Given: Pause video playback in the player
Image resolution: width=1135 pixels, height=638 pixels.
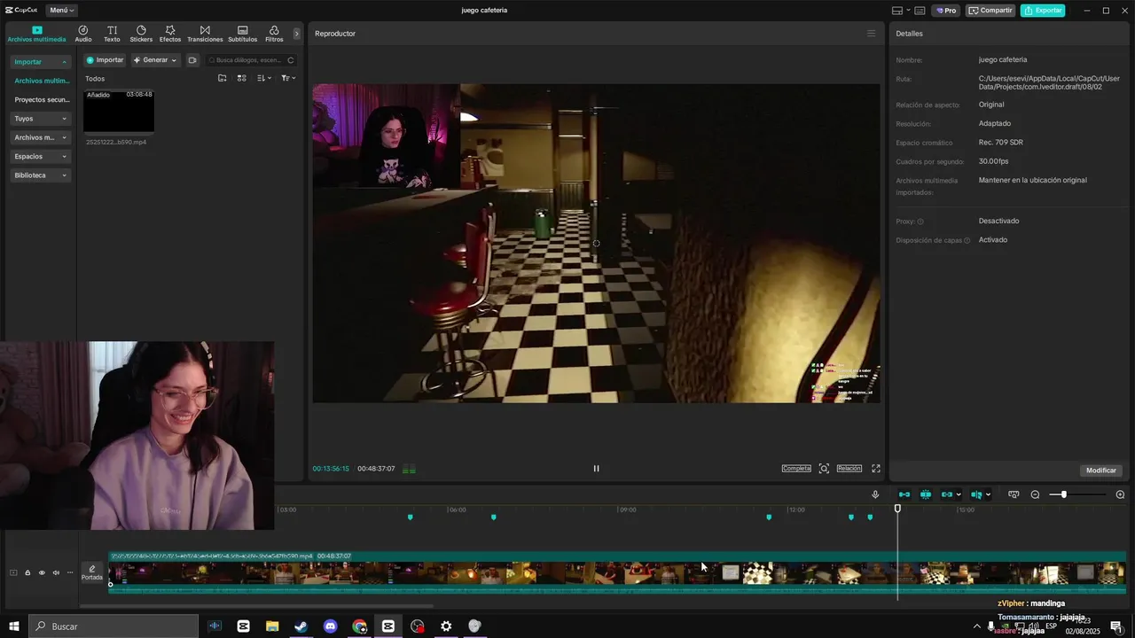Looking at the screenshot, I should (x=596, y=469).
